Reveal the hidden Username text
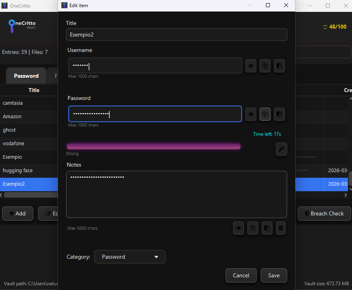Viewport: 352px width, 290px height. [250, 66]
